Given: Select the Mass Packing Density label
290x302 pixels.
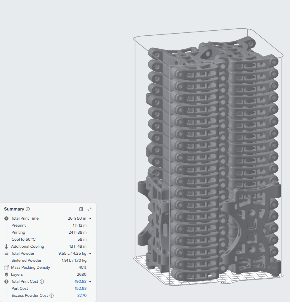Looking at the screenshot, I should click(31, 267).
